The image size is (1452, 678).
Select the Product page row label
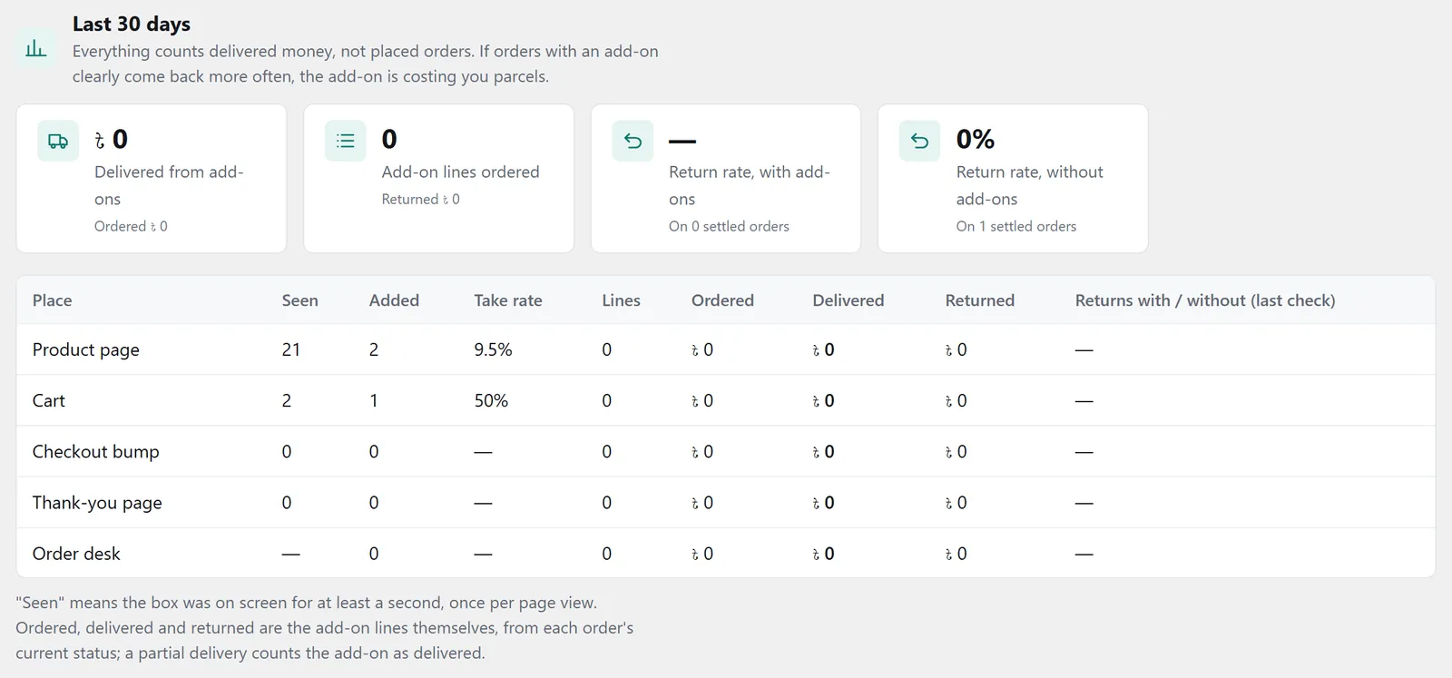click(x=86, y=350)
